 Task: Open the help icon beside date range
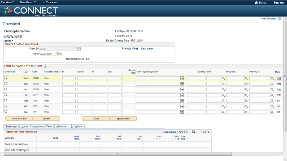[45, 66]
